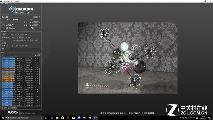This screenshot has height=120, width=213.
Task: Click the ranking details (细节) button
Action: (x=39, y=55)
